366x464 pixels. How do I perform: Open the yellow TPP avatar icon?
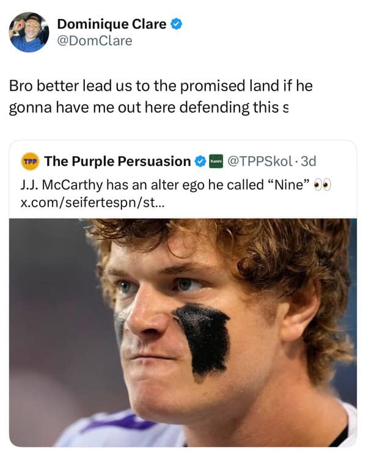pos(30,161)
